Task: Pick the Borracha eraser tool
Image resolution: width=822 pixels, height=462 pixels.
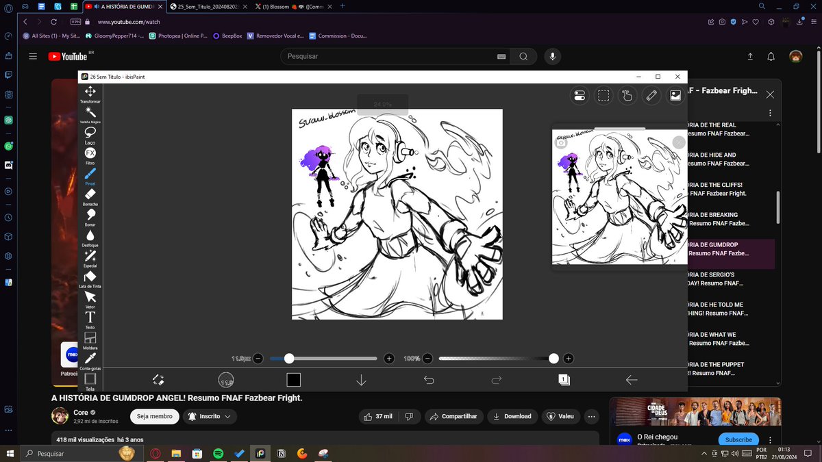Action: (x=90, y=196)
